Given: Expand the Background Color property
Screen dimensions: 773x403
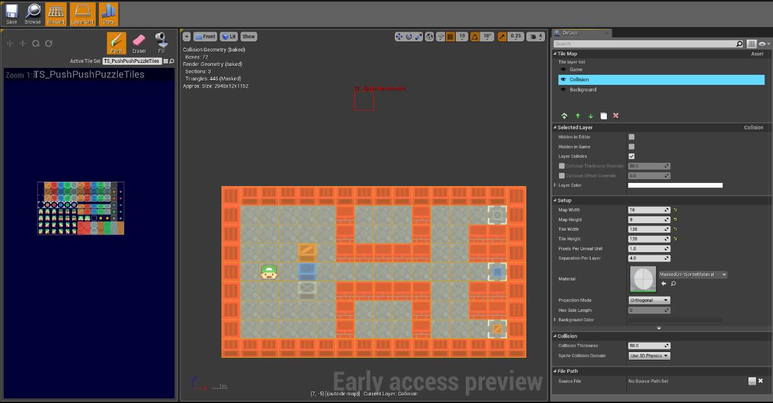Looking at the screenshot, I should point(555,320).
